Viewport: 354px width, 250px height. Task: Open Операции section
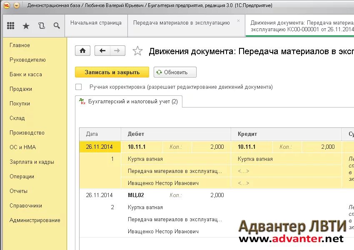22,176
